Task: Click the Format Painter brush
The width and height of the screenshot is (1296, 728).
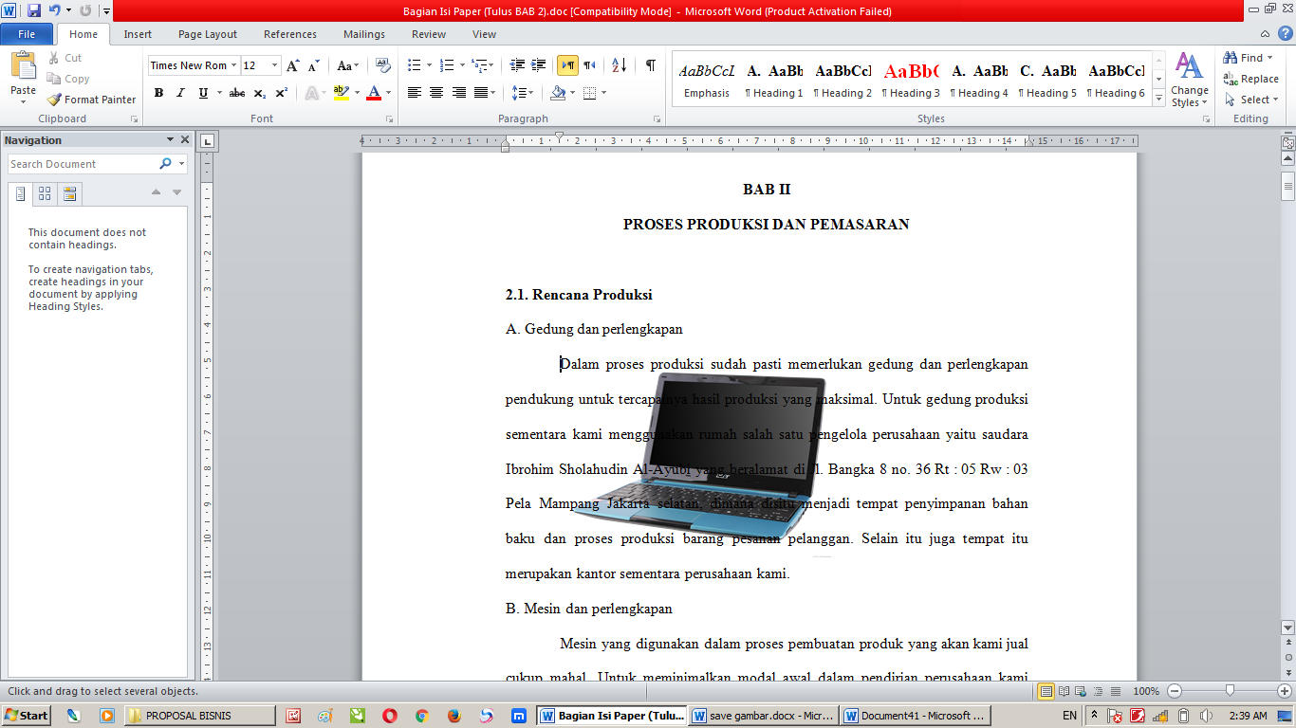Action: coord(53,100)
